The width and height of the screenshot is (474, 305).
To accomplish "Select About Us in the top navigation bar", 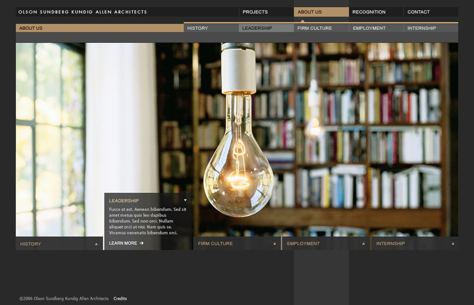I will tap(310, 12).
